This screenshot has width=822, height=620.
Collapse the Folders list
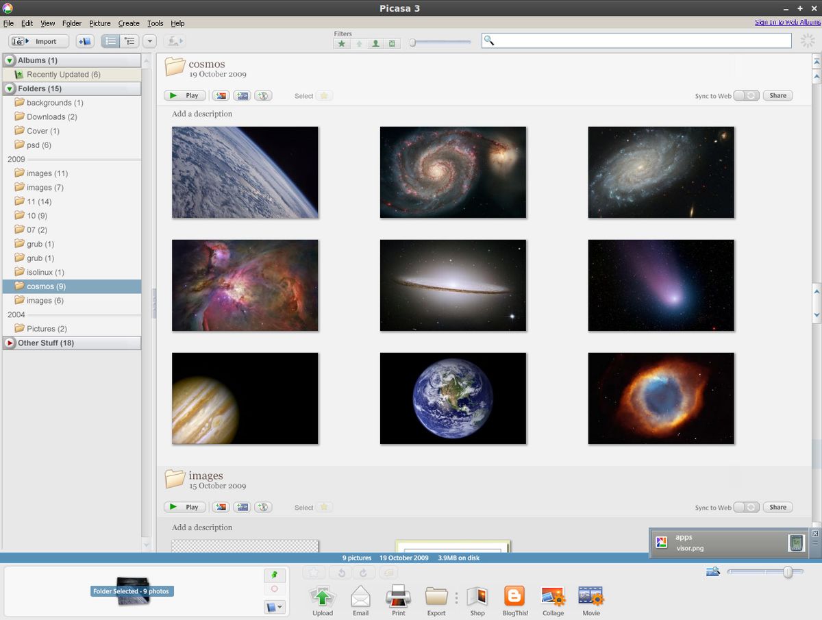[x=9, y=88]
